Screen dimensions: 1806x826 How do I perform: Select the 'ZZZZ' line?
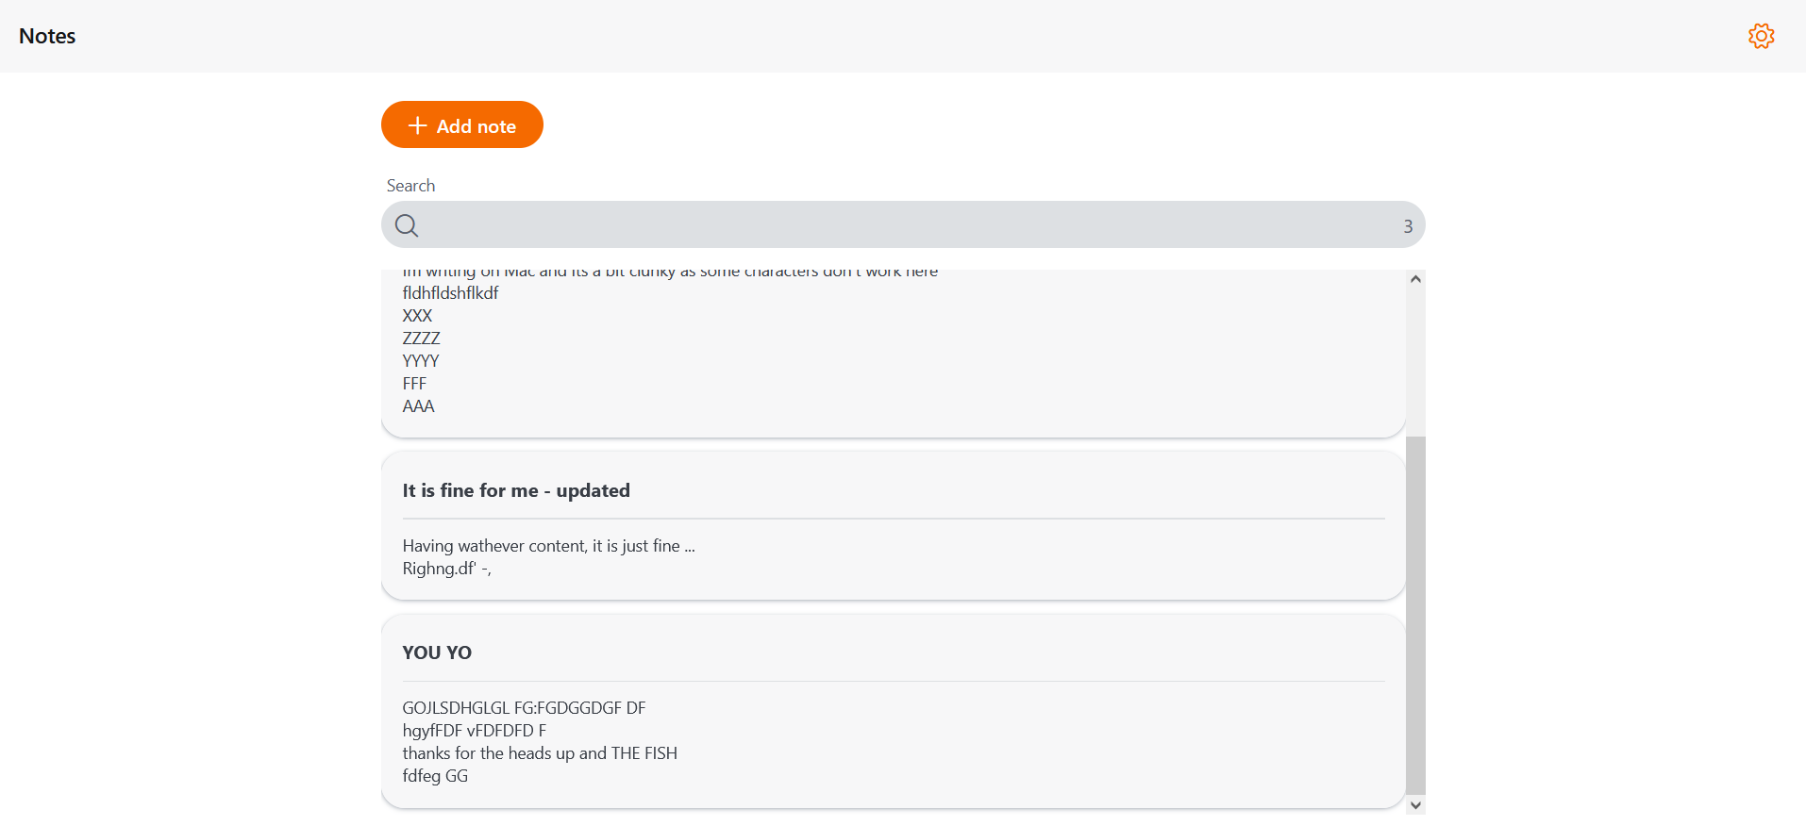pos(421,339)
